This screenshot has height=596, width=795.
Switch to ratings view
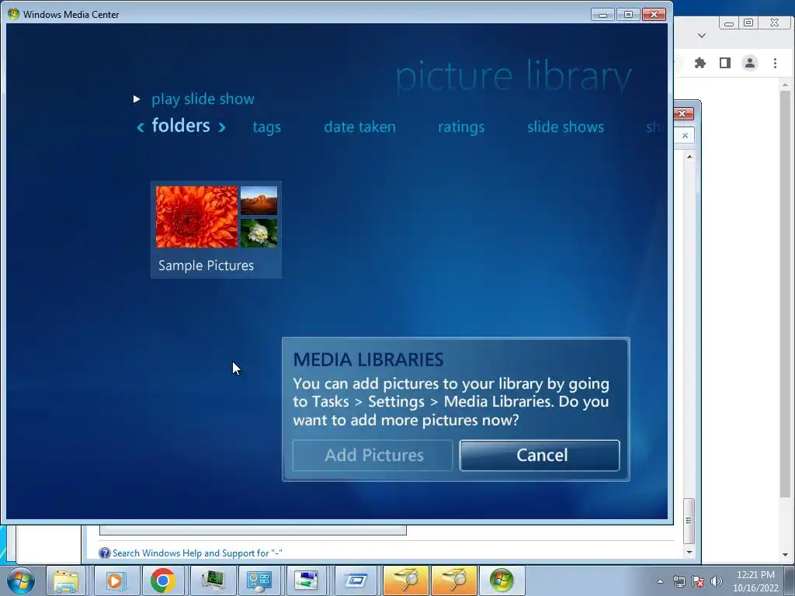coord(461,126)
